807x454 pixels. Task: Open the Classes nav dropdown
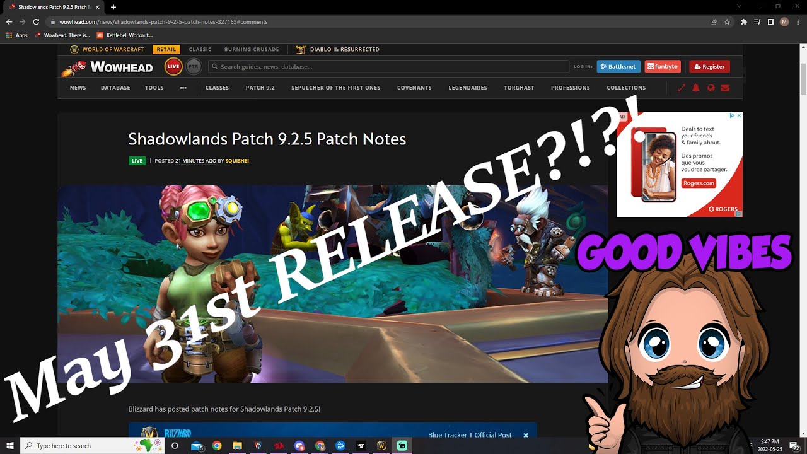point(217,88)
